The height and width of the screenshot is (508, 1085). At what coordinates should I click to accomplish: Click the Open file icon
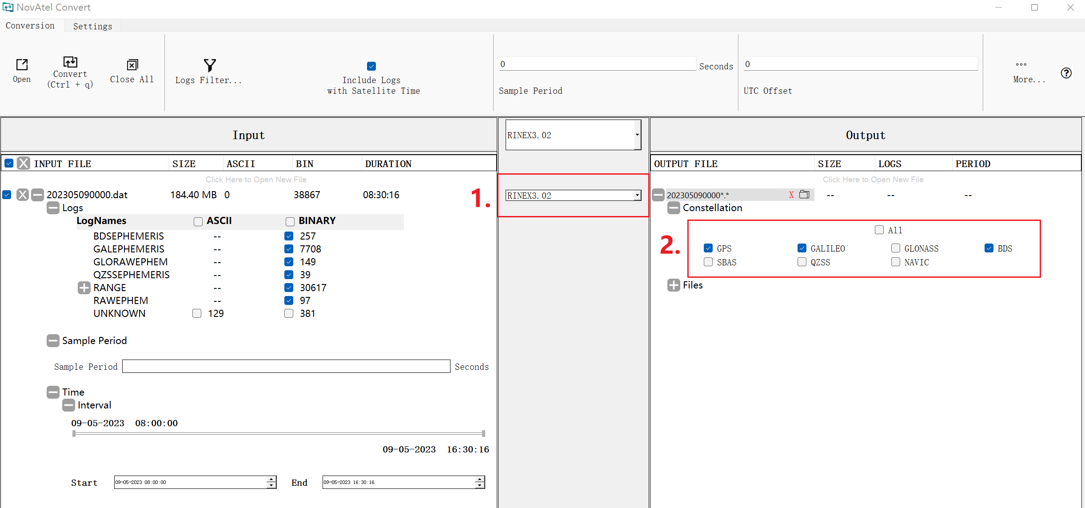[x=22, y=65]
